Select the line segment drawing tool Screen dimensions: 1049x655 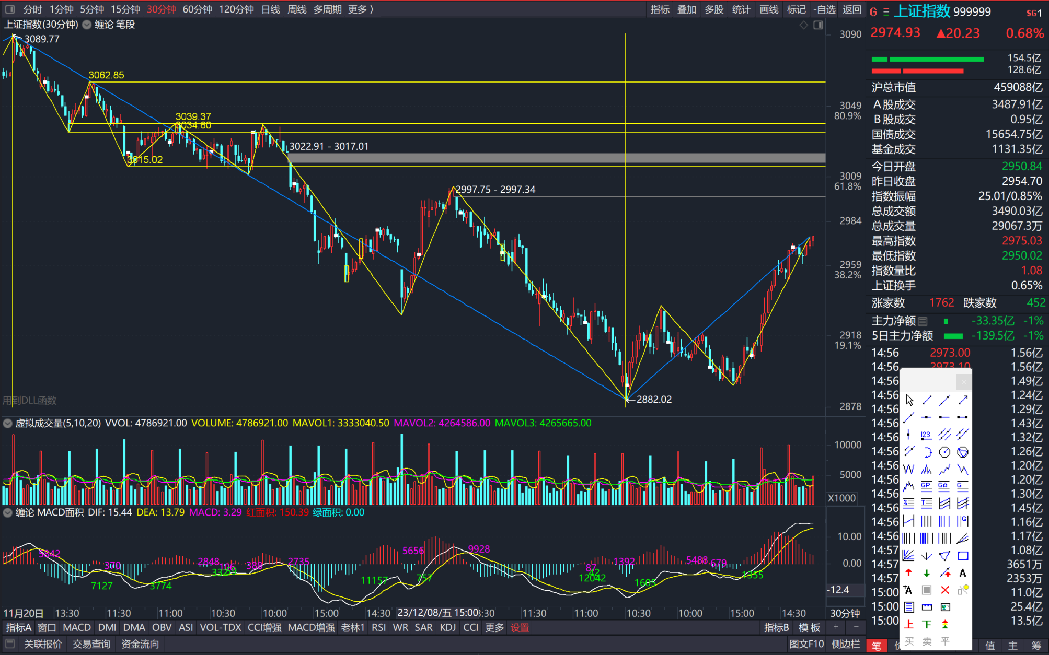927,400
